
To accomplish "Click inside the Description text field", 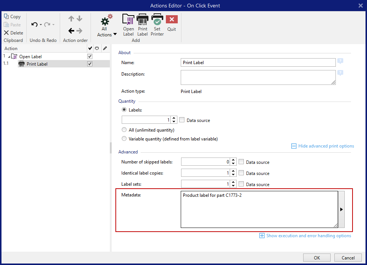I will coord(258,77).
